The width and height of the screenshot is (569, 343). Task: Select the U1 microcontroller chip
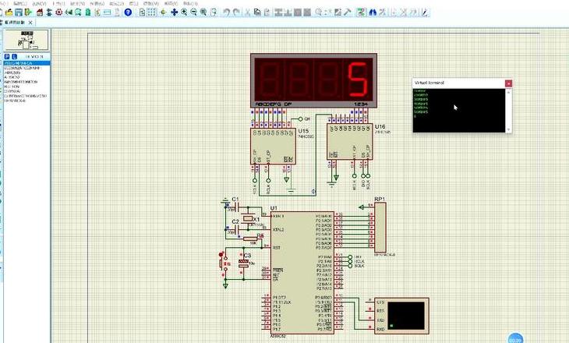click(302, 273)
